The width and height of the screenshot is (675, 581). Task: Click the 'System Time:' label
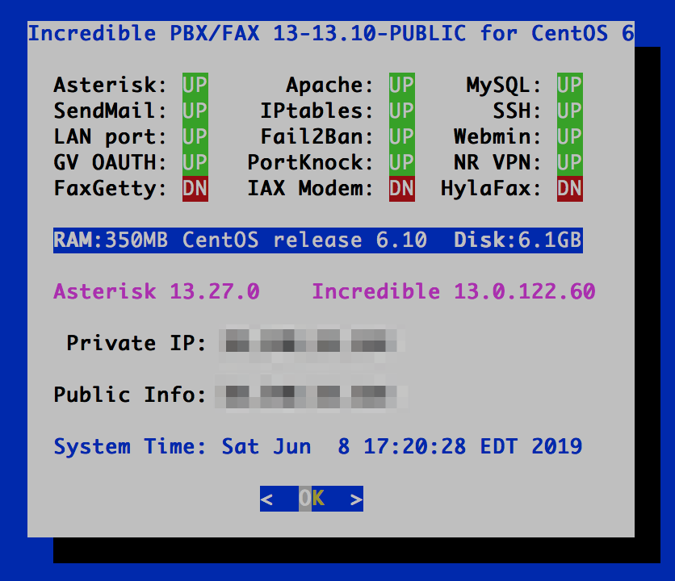click(x=130, y=447)
